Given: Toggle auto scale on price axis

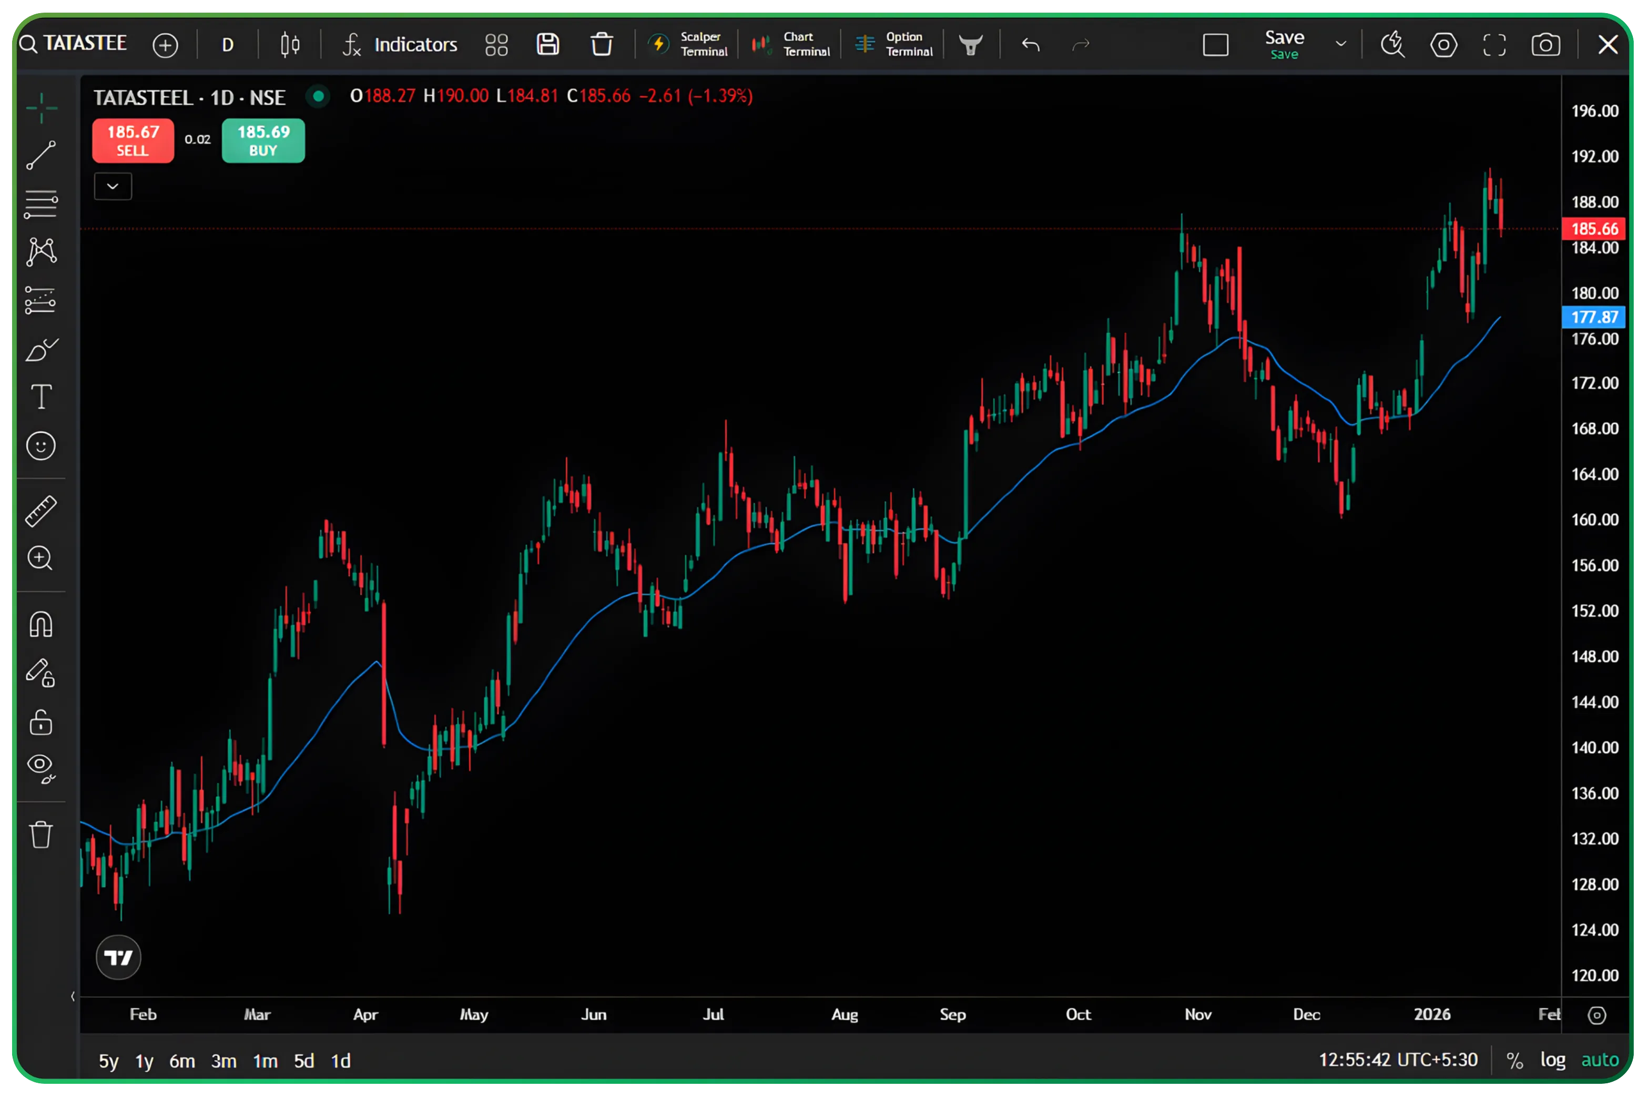Looking at the screenshot, I should [1599, 1060].
